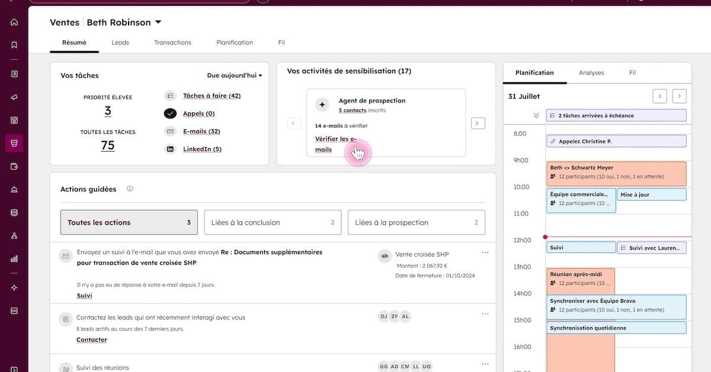Open the Service bell icon in sidebar
This screenshot has height=372, width=711.
pyautogui.click(x=14, y=190)
